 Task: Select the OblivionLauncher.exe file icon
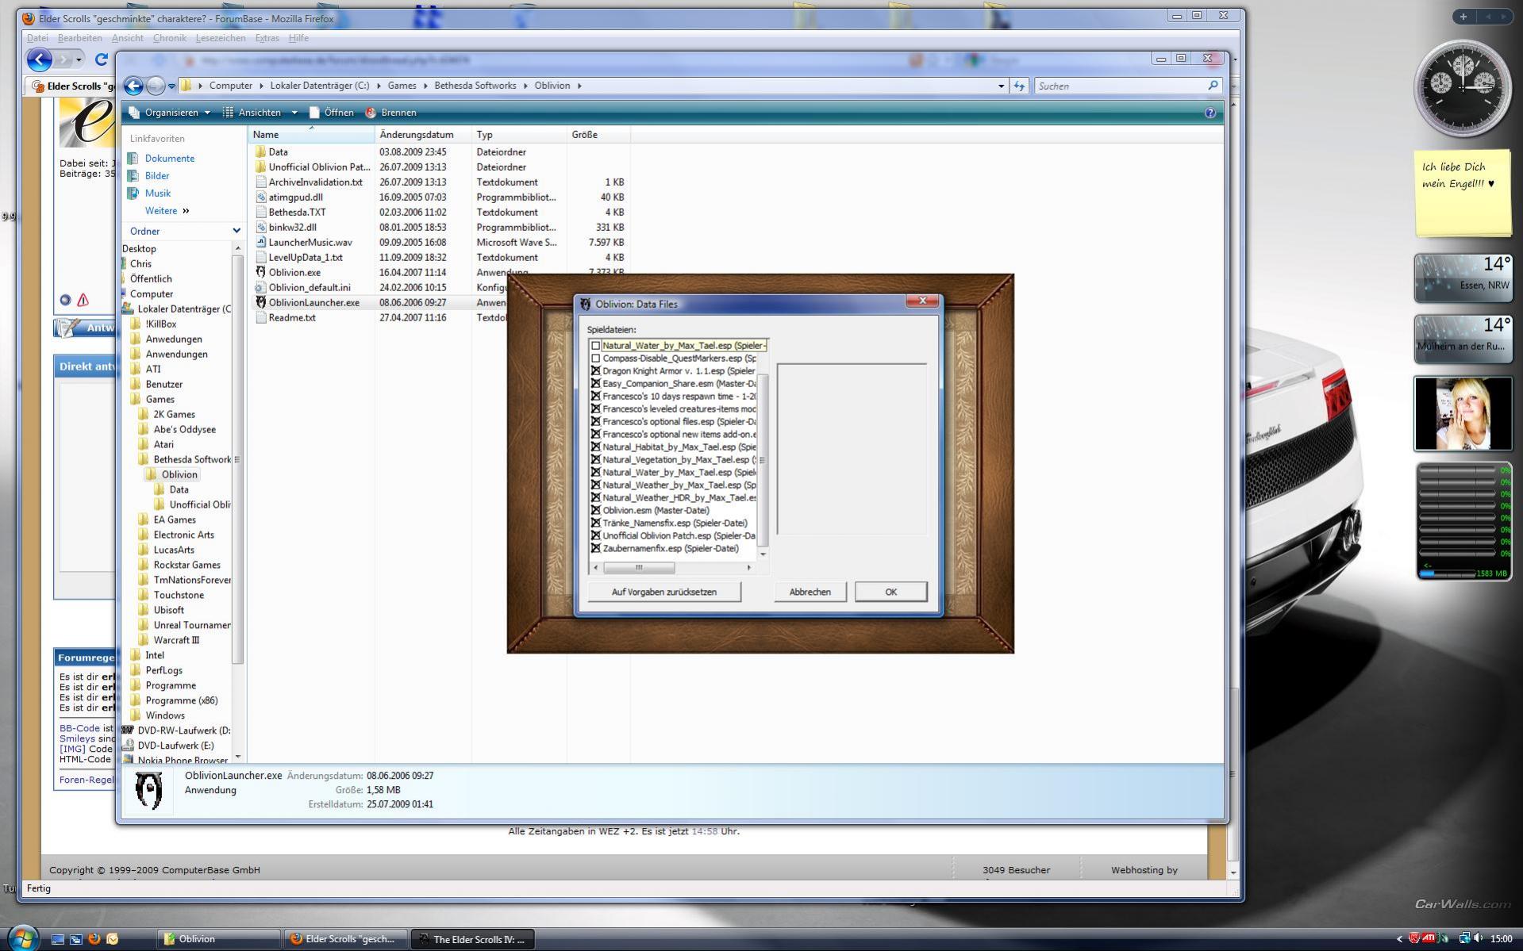pos(260,302)
